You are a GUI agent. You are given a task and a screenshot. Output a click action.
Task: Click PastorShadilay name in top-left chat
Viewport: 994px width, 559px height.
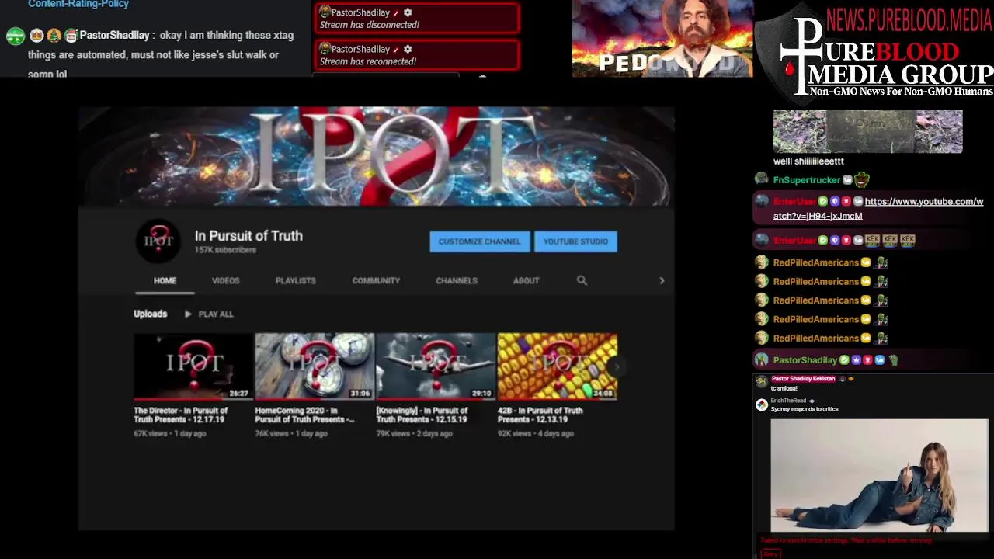point(114,36)
